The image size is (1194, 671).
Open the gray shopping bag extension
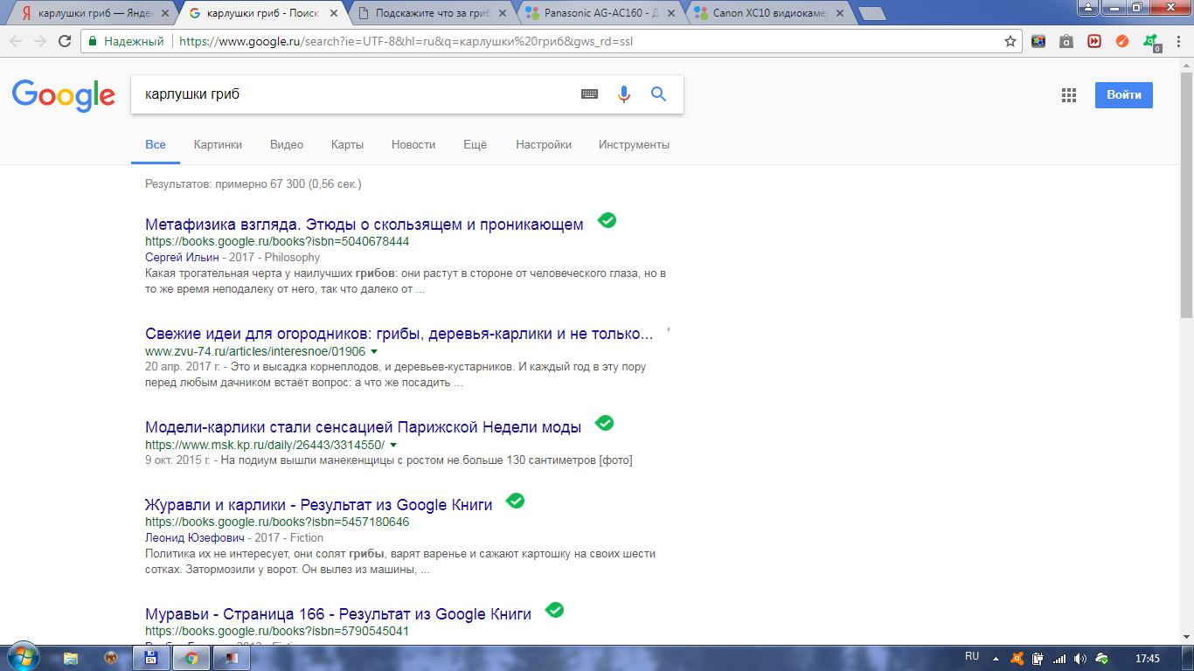[x=1066, y=41]
